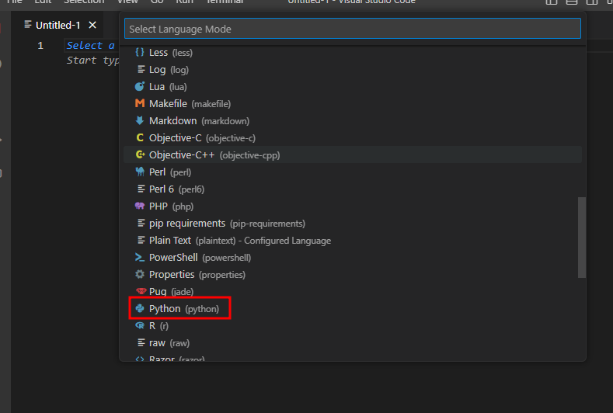Click the language list scrollbar thumb
The height and width of the screenshot is (413, 613).
click(x=582, y=238)
